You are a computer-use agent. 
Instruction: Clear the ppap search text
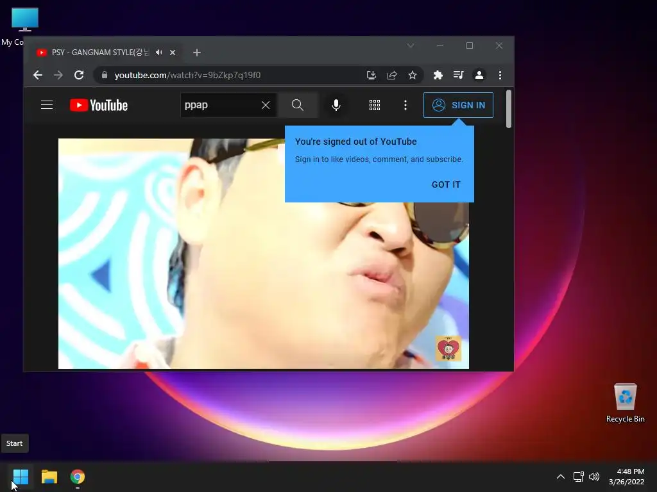click(266, 105)
